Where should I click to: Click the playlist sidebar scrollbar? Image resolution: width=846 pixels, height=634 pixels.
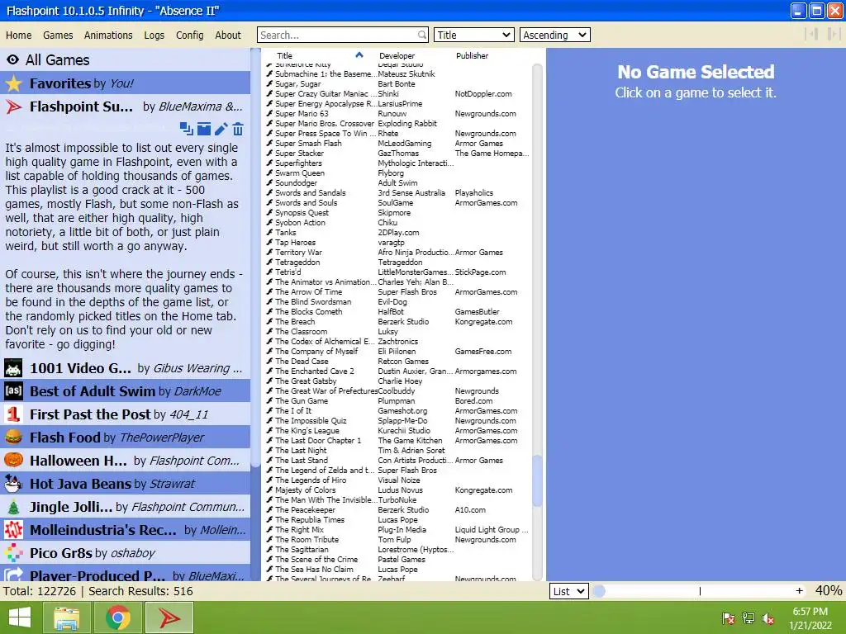[x=256, y=256]
